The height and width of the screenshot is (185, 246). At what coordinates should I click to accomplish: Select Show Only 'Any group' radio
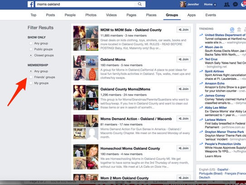point(31,44)
